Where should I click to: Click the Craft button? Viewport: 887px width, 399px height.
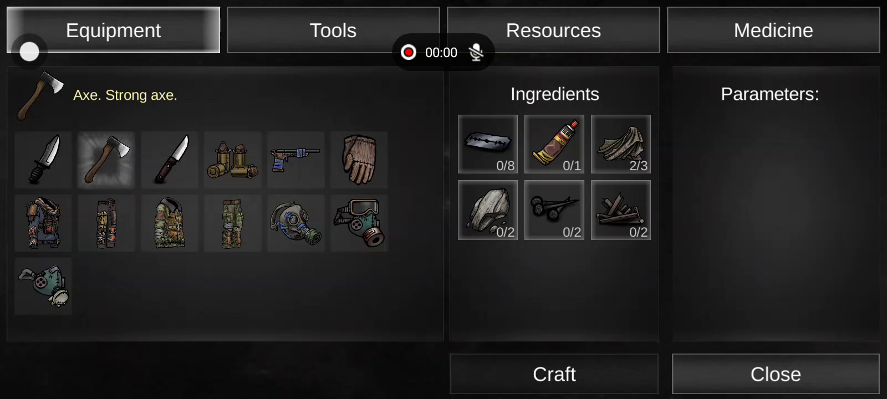tap(554, 374)
